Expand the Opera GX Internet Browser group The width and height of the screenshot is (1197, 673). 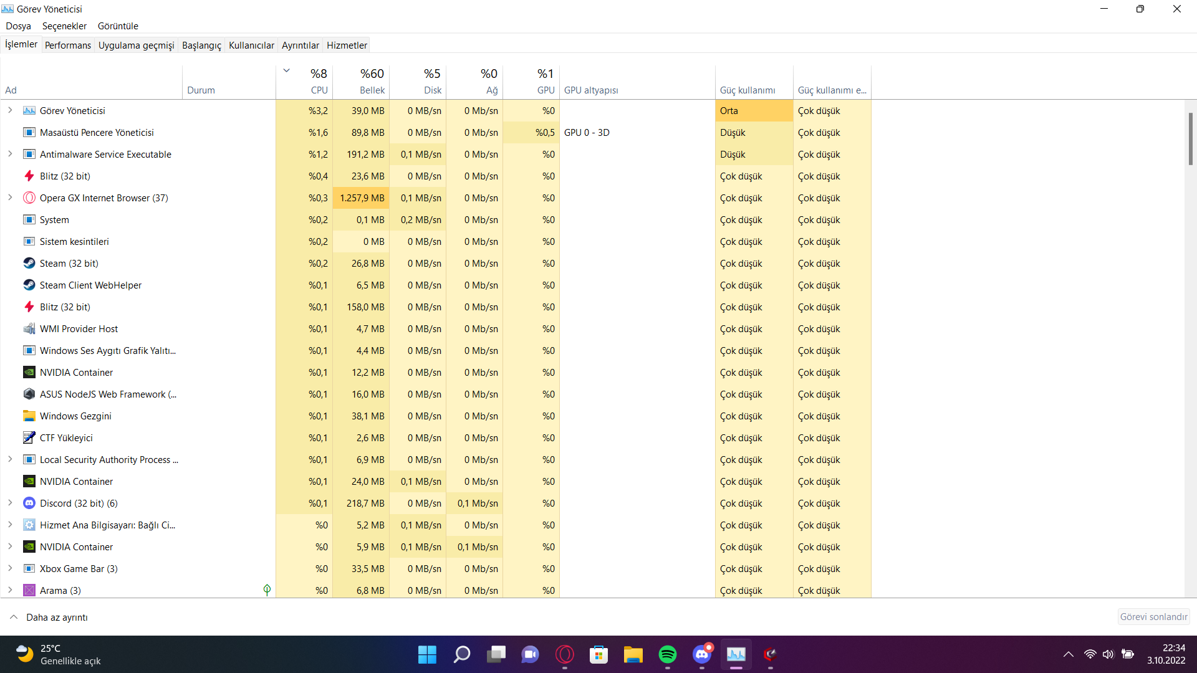pyautogui.click(x=10, y=198)
